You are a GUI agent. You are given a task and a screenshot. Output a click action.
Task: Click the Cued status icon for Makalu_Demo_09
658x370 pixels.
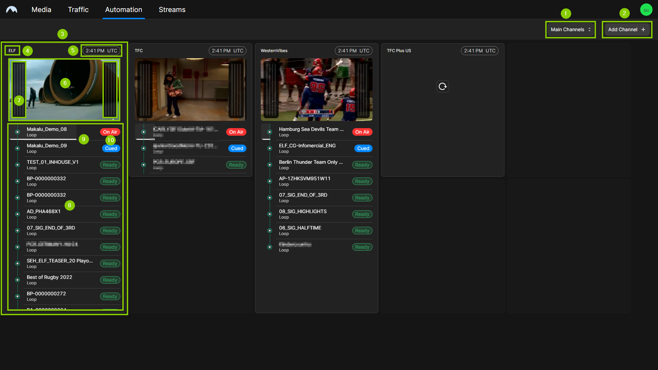(110, 148)
